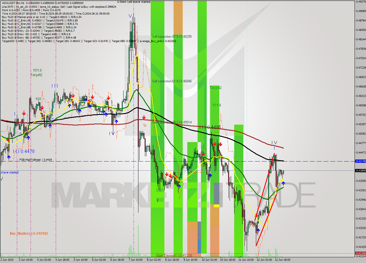Click the black current price tag 0.4389
366x263 pixels.
pos(360,170)
